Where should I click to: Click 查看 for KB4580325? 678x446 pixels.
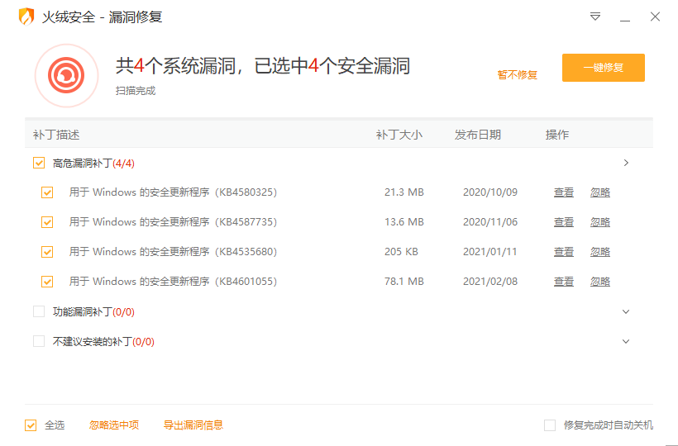click(x=564, y=192)
